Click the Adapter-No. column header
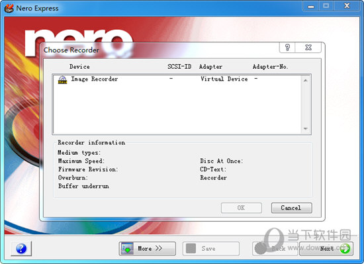364x264 pixels. coord(270,67)
